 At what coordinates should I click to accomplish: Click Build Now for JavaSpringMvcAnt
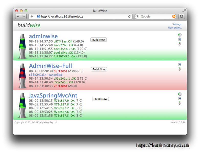[101, 99]
